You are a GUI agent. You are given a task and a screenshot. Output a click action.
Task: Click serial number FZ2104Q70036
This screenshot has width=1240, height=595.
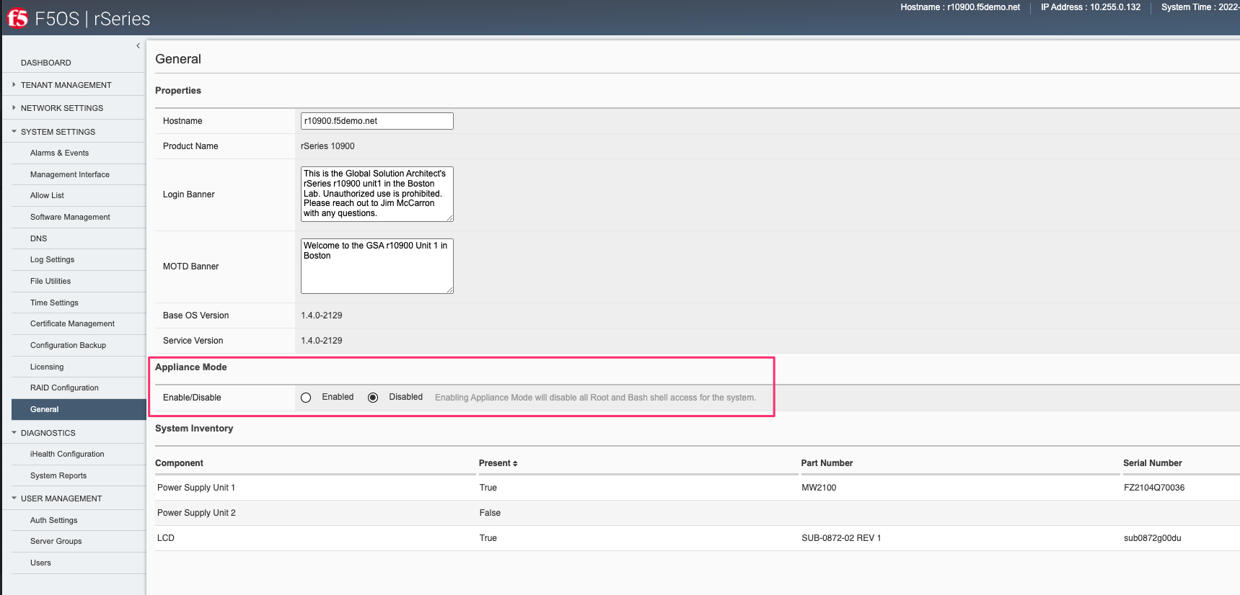coord(1154,488)
